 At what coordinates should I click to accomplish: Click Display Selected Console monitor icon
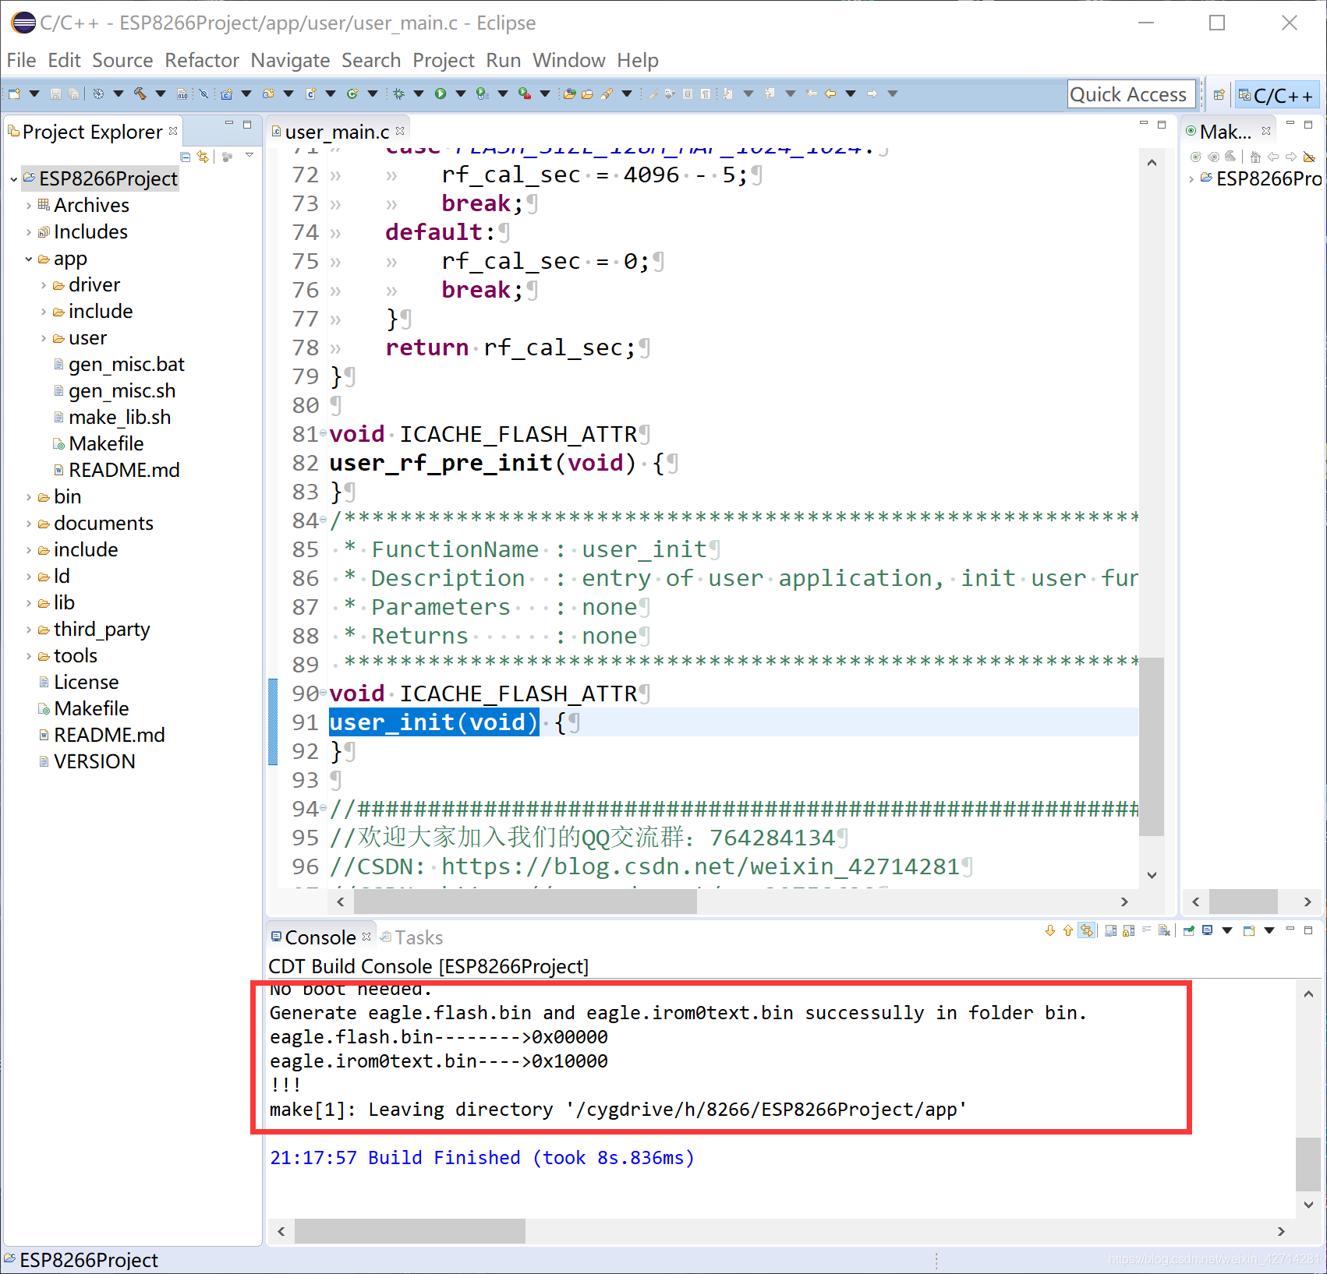(x=1208, y=930)
